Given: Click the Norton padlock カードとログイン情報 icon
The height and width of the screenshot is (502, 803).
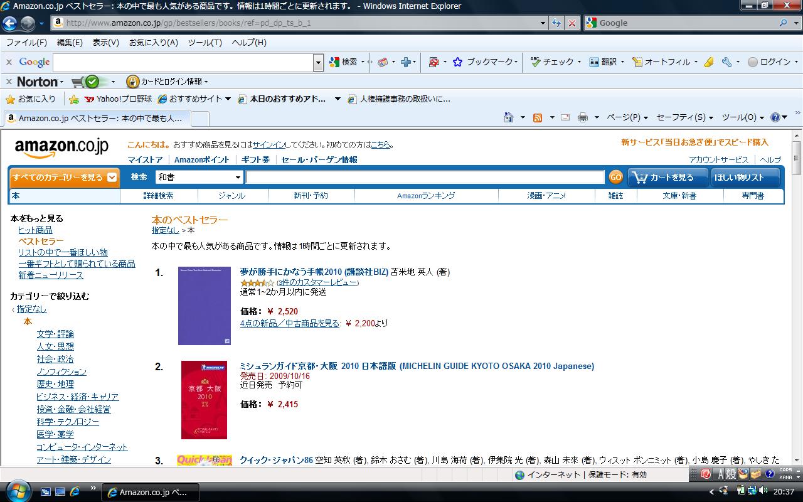Looking at the screenshot, I should coord(132,82).
